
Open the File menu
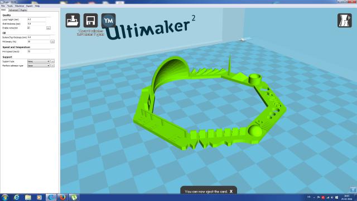3,6
